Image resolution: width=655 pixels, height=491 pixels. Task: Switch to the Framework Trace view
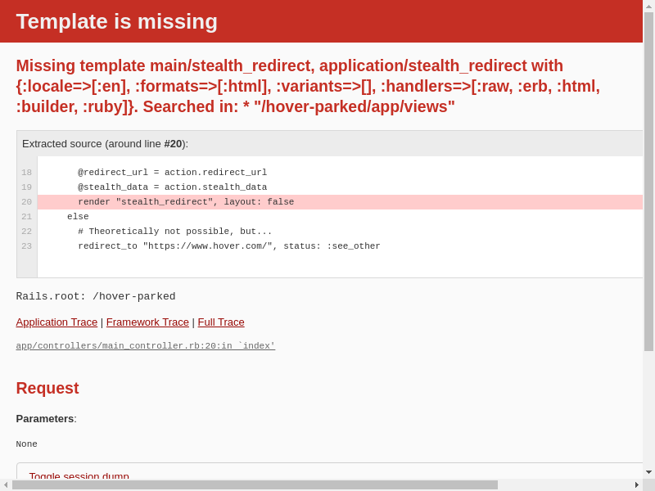pos(147,322)
